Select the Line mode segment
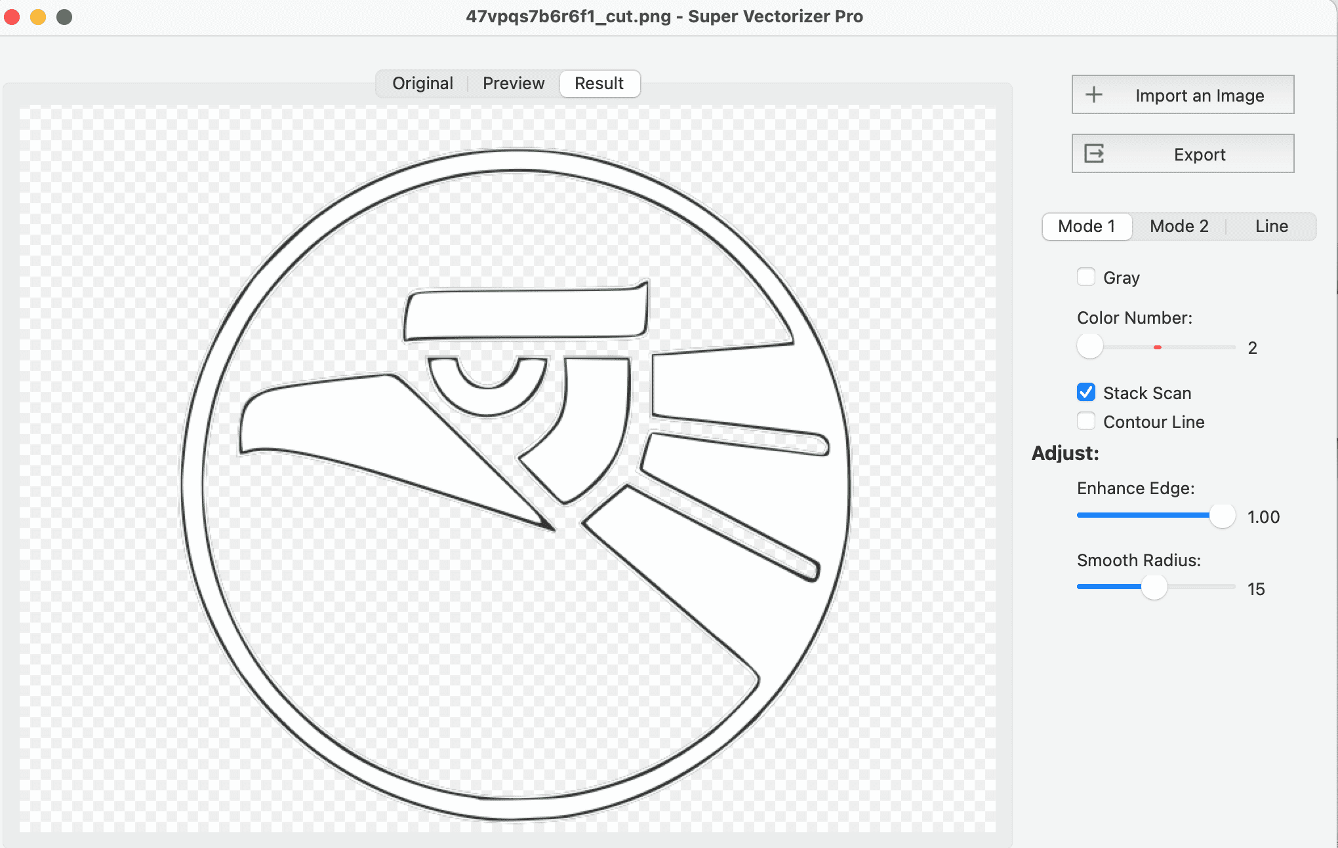 tap(1272, 226)
